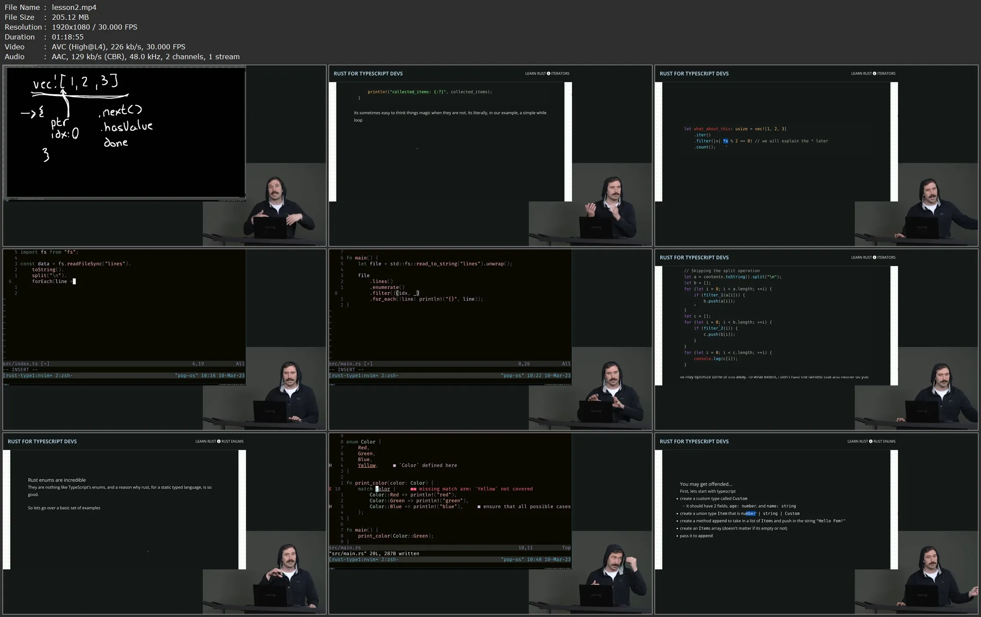
Task: Click the comment '// Skipping the split operation'
Action: tap(722, 271)
